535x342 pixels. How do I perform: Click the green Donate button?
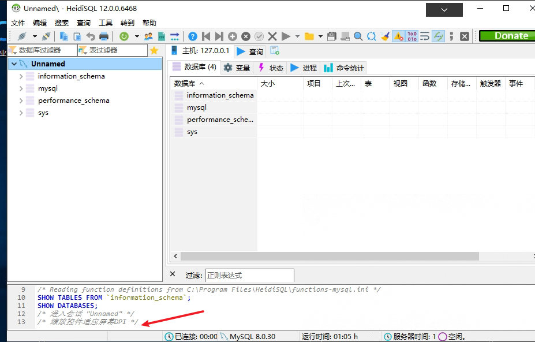pyautogui.click(x=507, y=36)
